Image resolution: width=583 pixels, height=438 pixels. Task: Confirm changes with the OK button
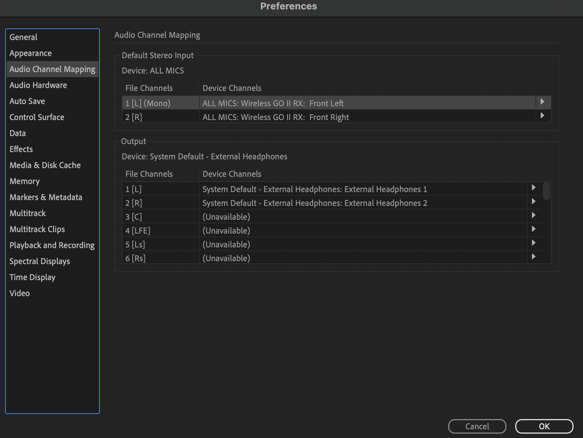544,426
